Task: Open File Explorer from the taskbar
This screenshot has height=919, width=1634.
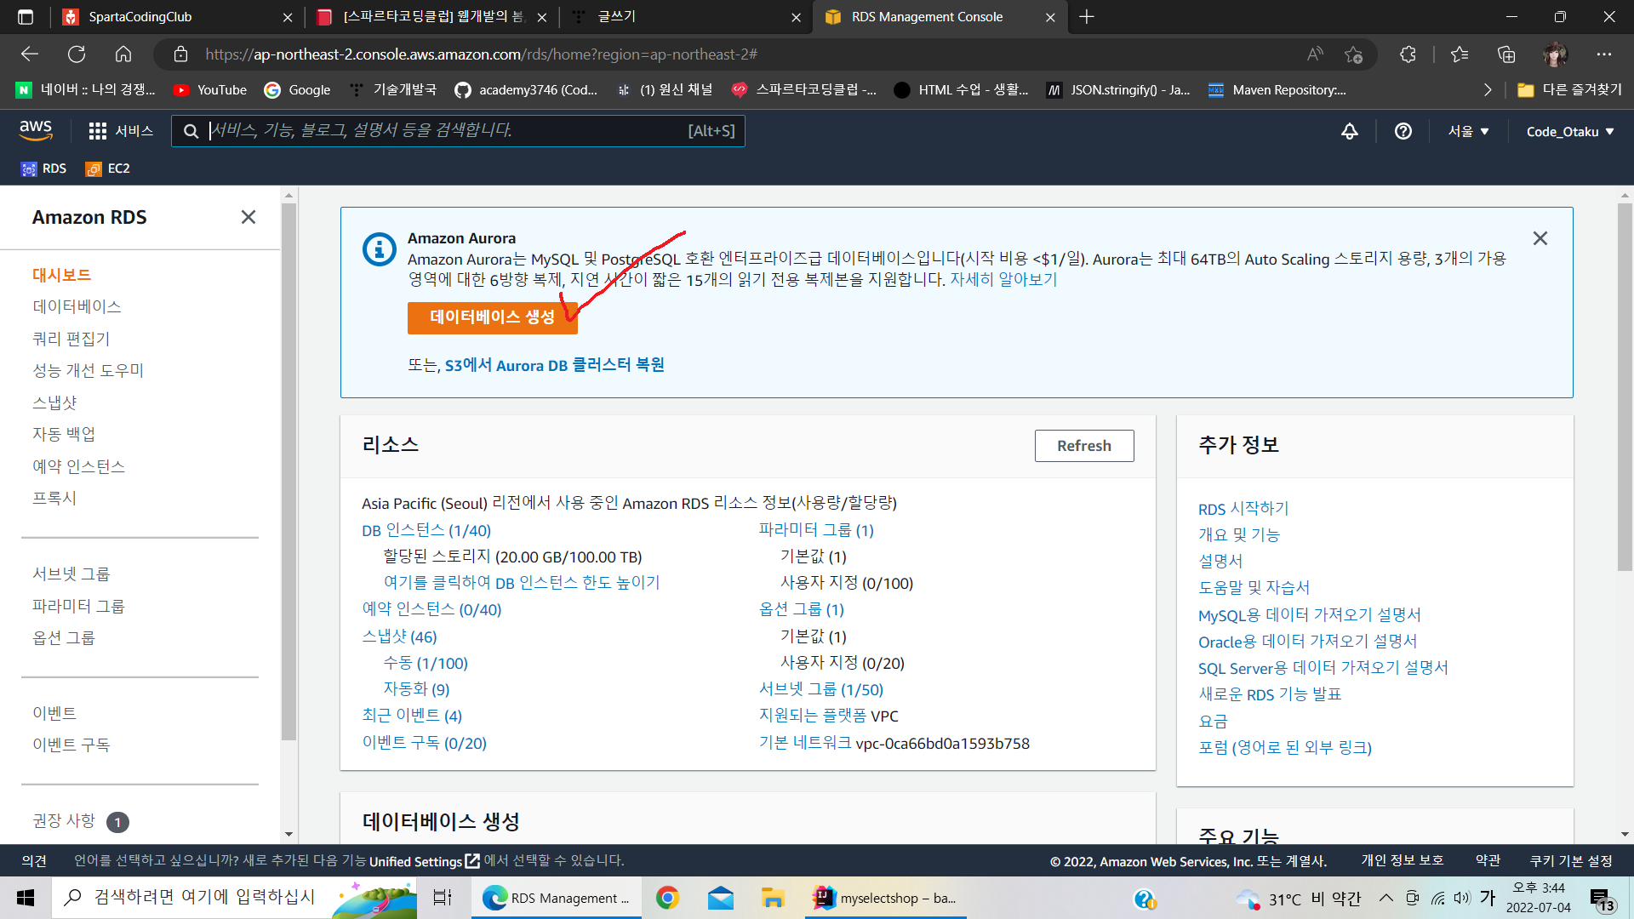Action: [773, 898]
